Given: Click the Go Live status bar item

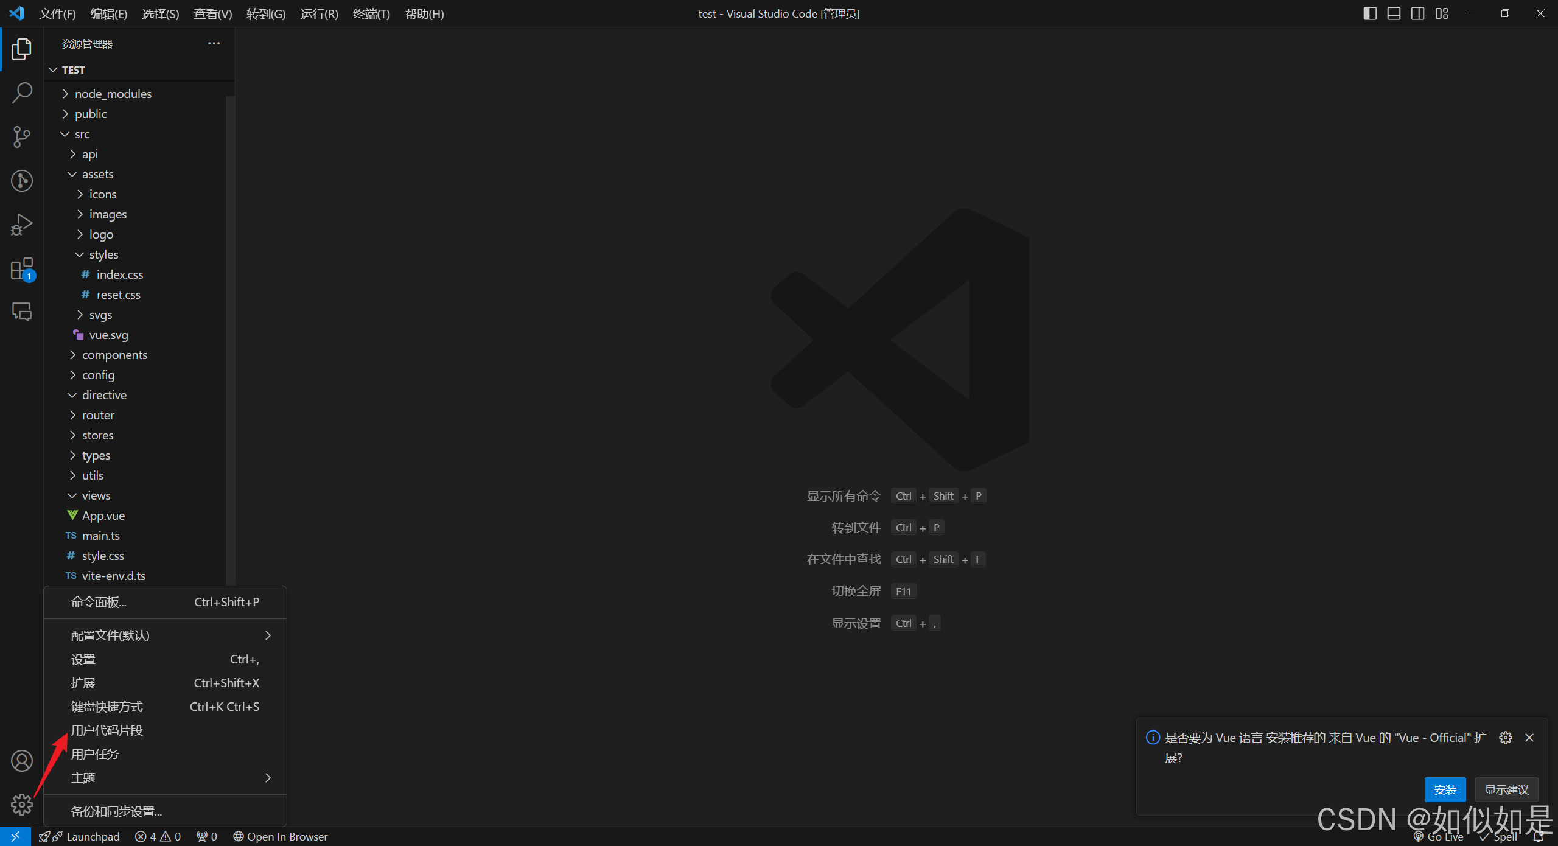Looking at the screenshot, I should click(x=1439, y=837).
